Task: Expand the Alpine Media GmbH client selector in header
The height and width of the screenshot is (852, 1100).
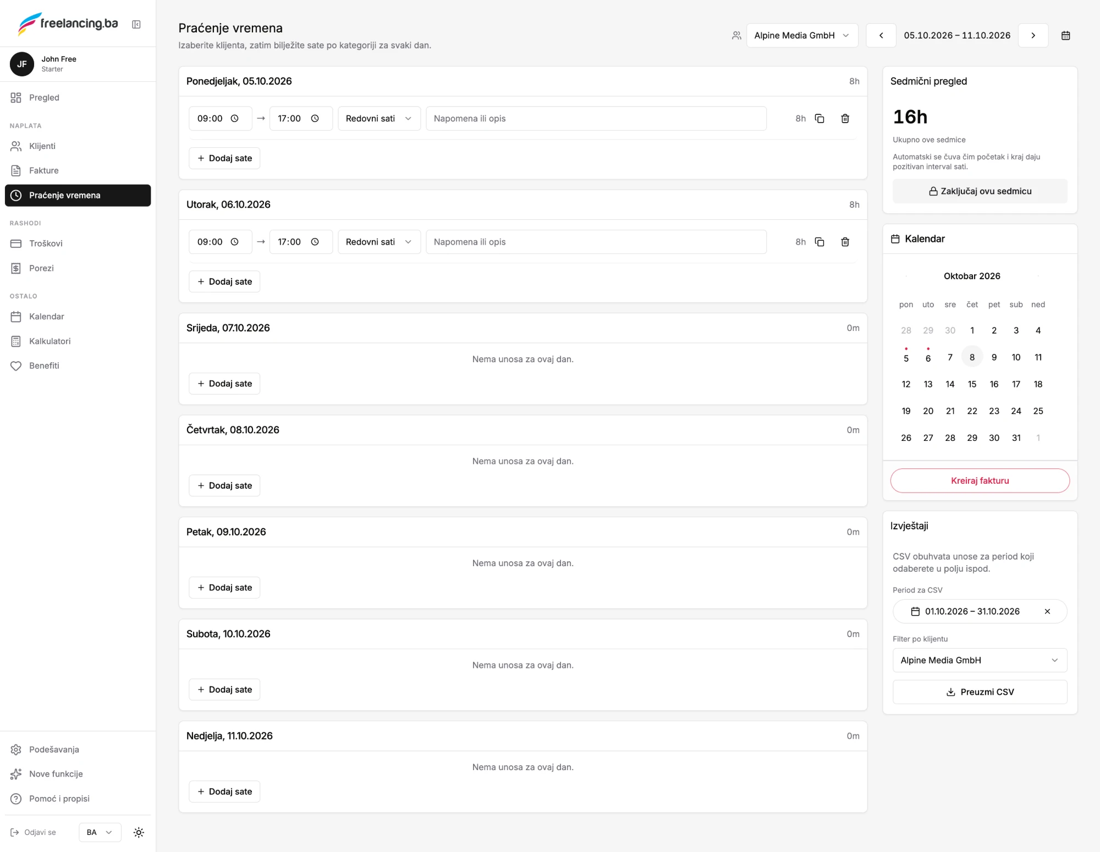Action: tap(802, 36)
